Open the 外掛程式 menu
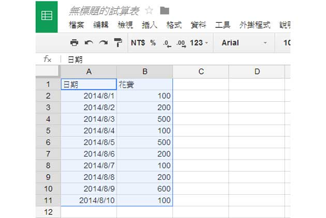Viewport: 326px width, 218px height. click(x=255, y=25)
